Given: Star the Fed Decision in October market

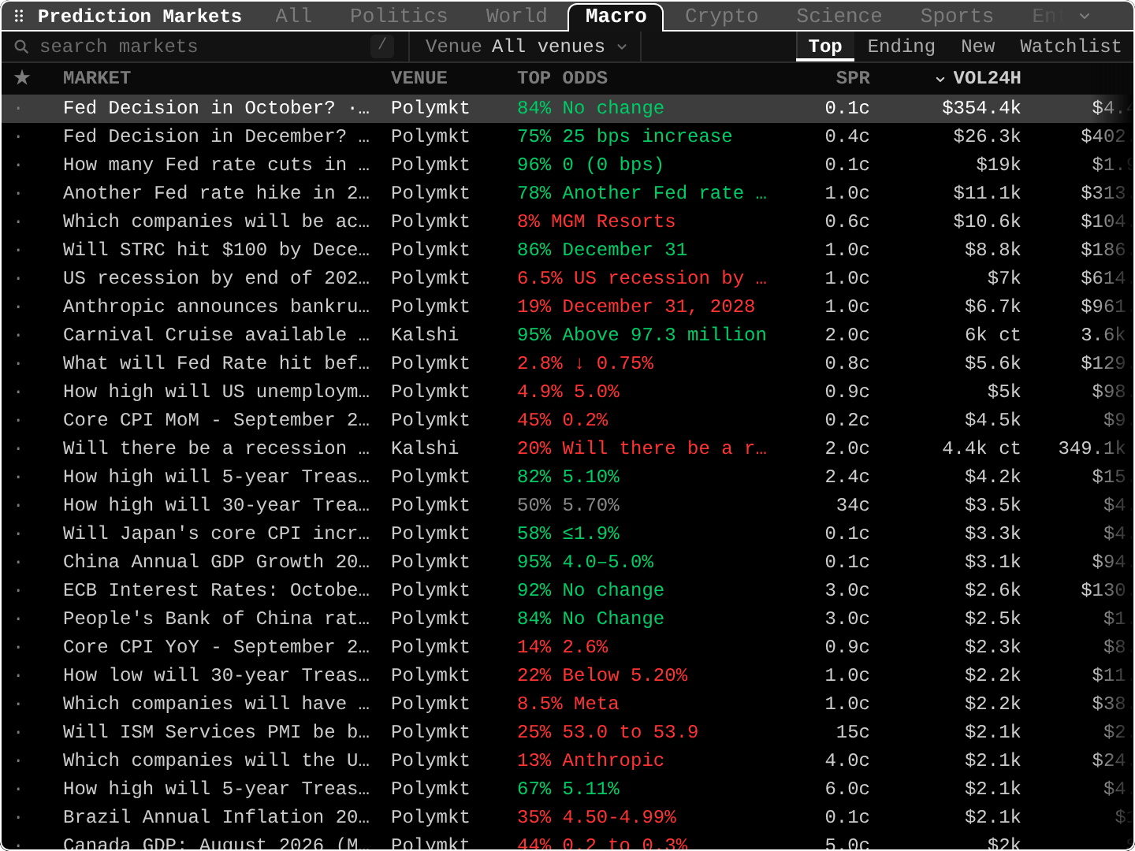Looking at the screenshot, I should coord(19,108).
